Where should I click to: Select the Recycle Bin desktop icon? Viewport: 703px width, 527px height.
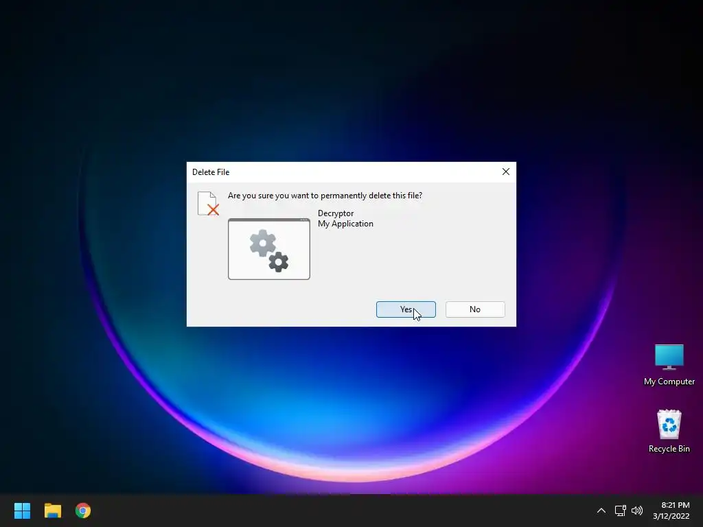669,431
